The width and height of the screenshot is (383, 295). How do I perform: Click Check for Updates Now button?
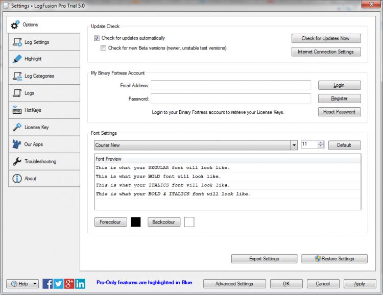click(x=326, y=38)
